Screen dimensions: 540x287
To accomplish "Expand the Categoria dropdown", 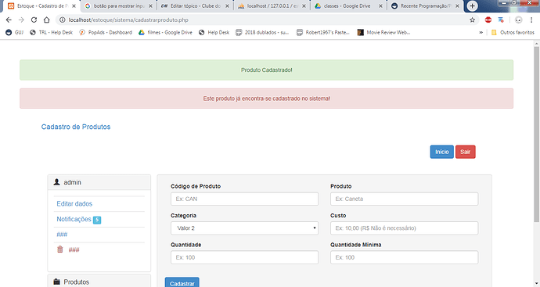I will [244, 228].
